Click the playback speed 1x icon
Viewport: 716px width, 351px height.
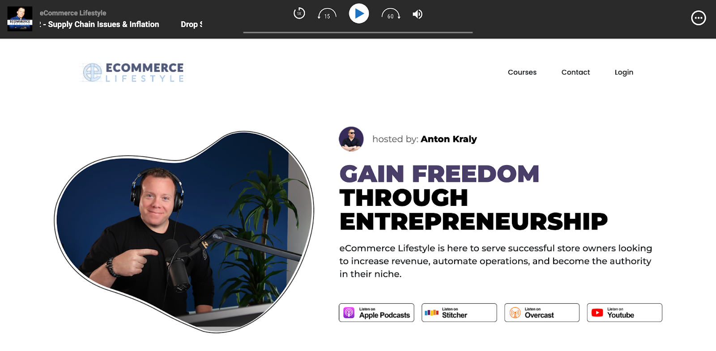299,13
